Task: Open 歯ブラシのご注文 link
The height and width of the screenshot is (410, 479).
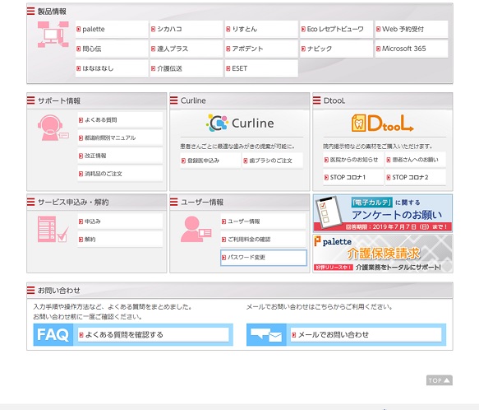Action: [x=273, y=161]
